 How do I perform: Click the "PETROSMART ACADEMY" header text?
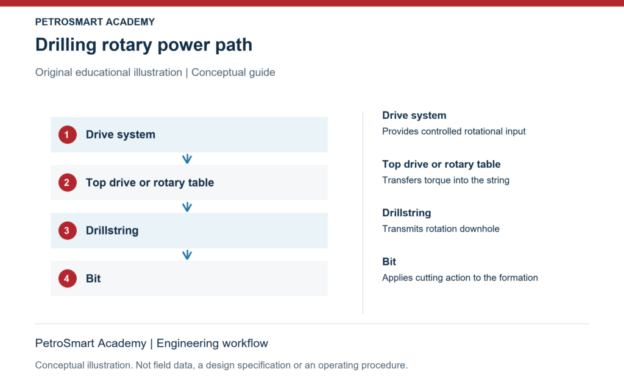[x=94, y=22]
